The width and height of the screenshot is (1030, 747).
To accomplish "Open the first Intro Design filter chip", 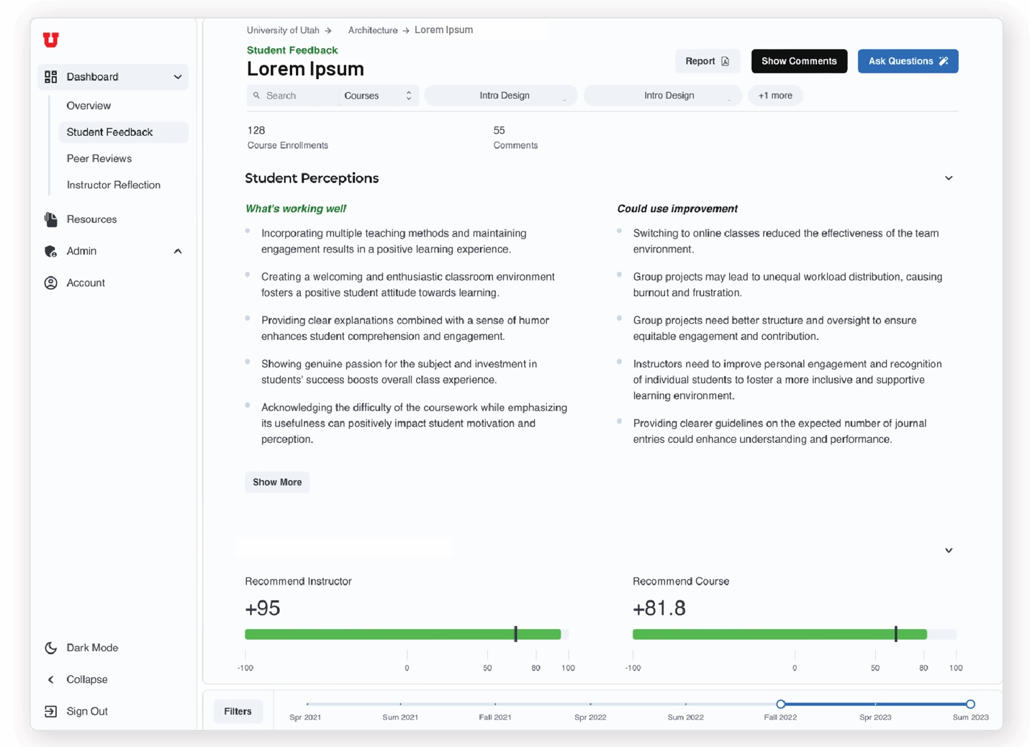I will point(501,96).
